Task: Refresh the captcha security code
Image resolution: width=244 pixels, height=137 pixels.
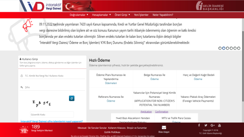Action: click(x=72, y=98)
